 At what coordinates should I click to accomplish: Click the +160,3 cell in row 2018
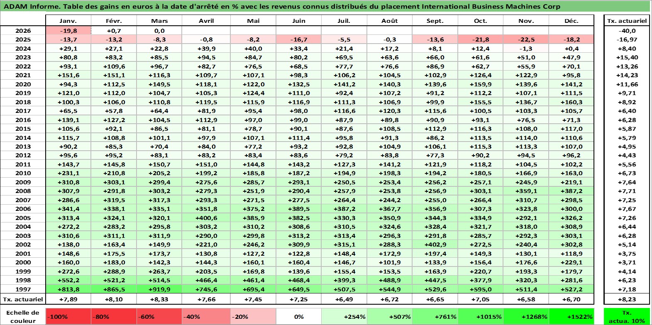coord(571,102)
